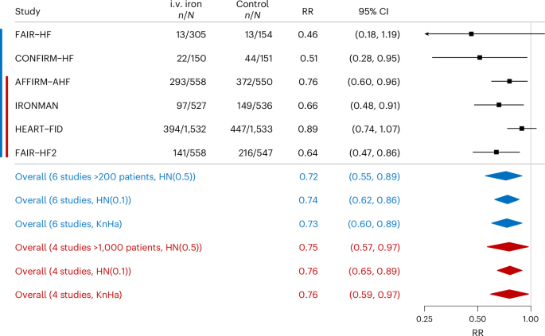Viewport: 545px width, 336px height.
Task: Click the IRONMAN square marker
Action: (x=499, y=105)
